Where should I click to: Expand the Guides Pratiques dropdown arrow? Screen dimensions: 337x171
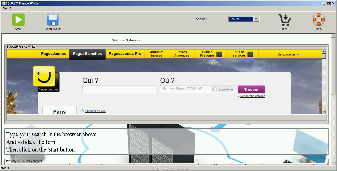click(x=219, y=54)
